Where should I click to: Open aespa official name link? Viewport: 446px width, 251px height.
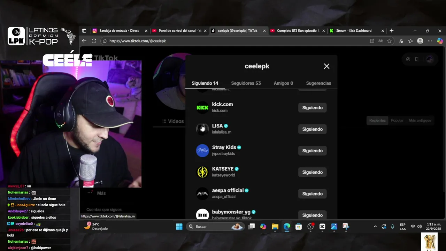tap(228, 191)
